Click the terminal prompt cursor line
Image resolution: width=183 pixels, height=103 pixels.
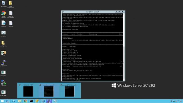point(71,80)
